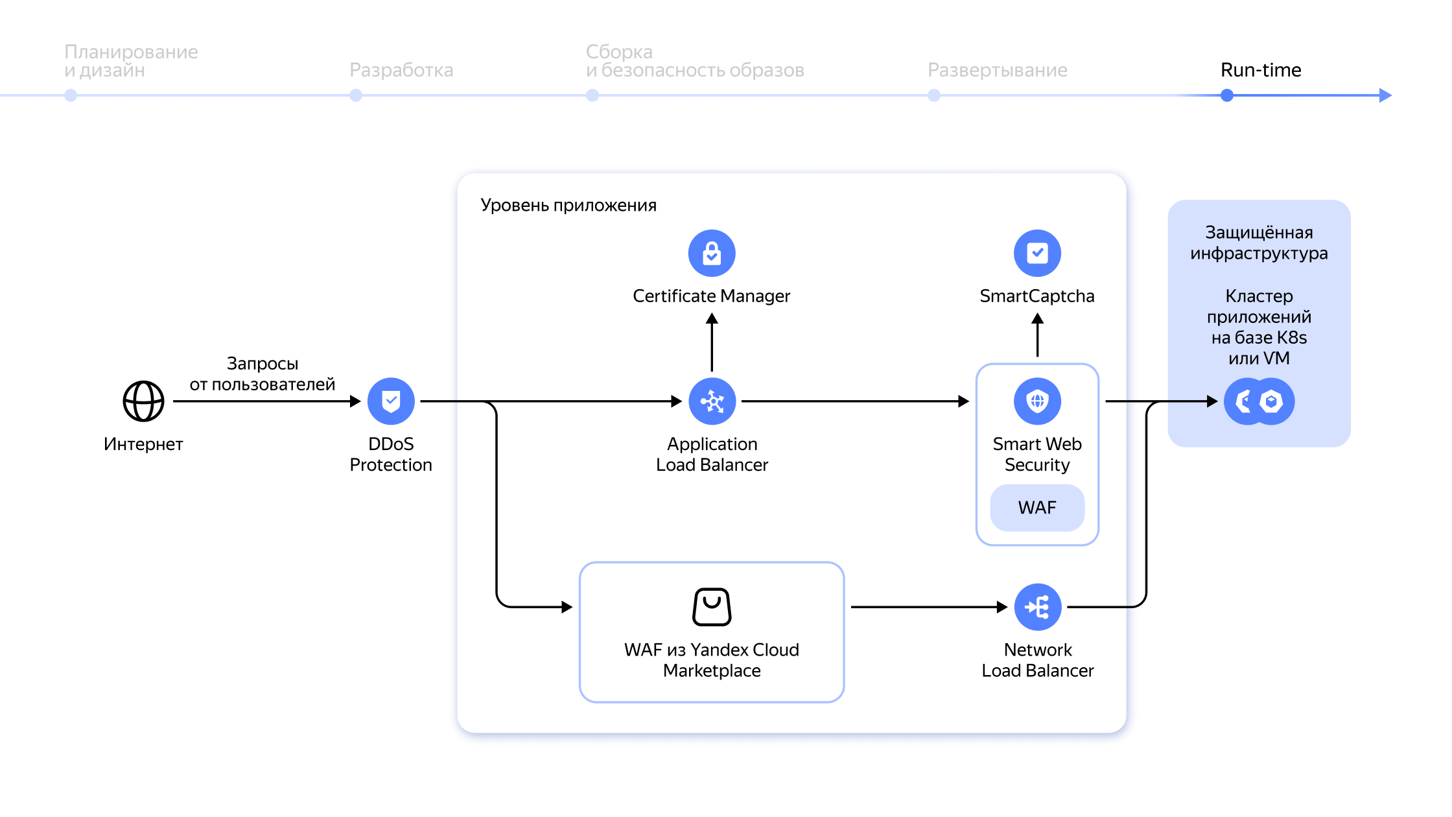Click the Network Load Balancer caption
This screenshot has height=817, width=1452.
(1038, 660)
